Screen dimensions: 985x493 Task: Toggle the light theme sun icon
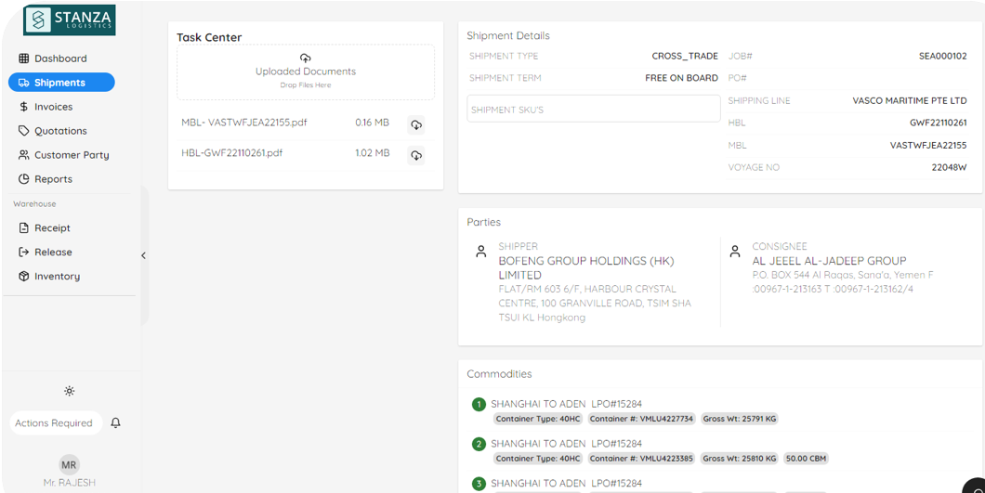click(69, 391)
